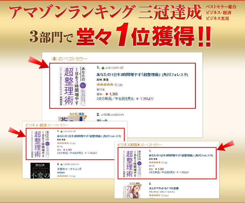Click ビジネス実用 text in top banner
This screenshot has height=203, width=245.
coord(217,19)
